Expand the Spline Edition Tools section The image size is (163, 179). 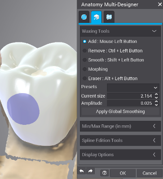click(x=120, y=141)
